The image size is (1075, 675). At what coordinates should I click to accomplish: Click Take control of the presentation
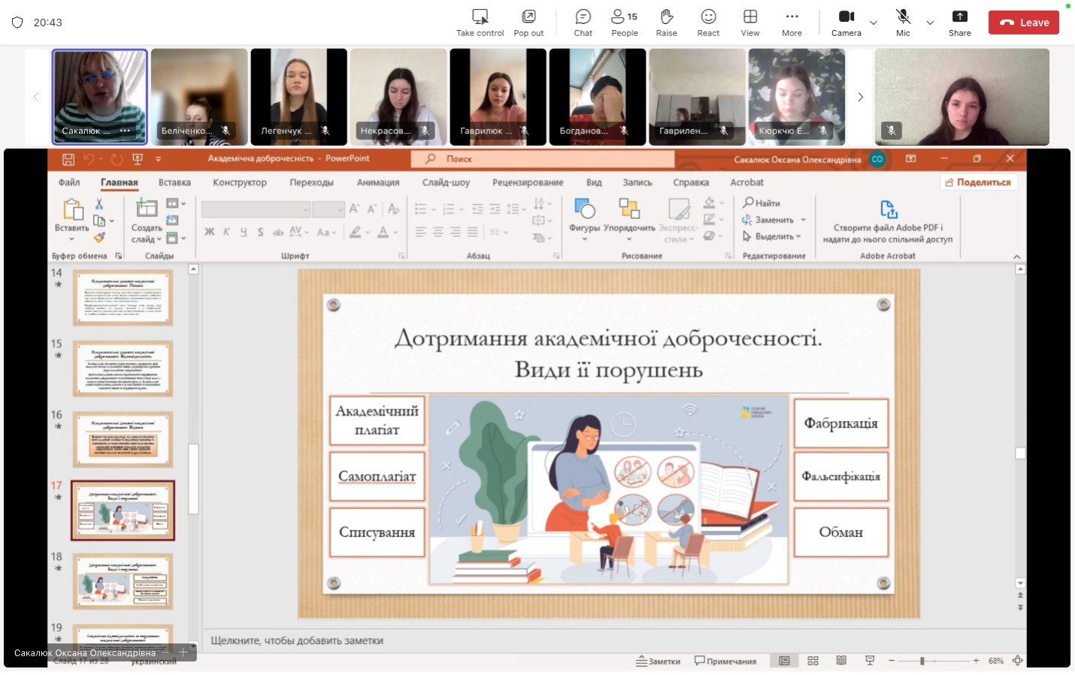click(480, 23)
